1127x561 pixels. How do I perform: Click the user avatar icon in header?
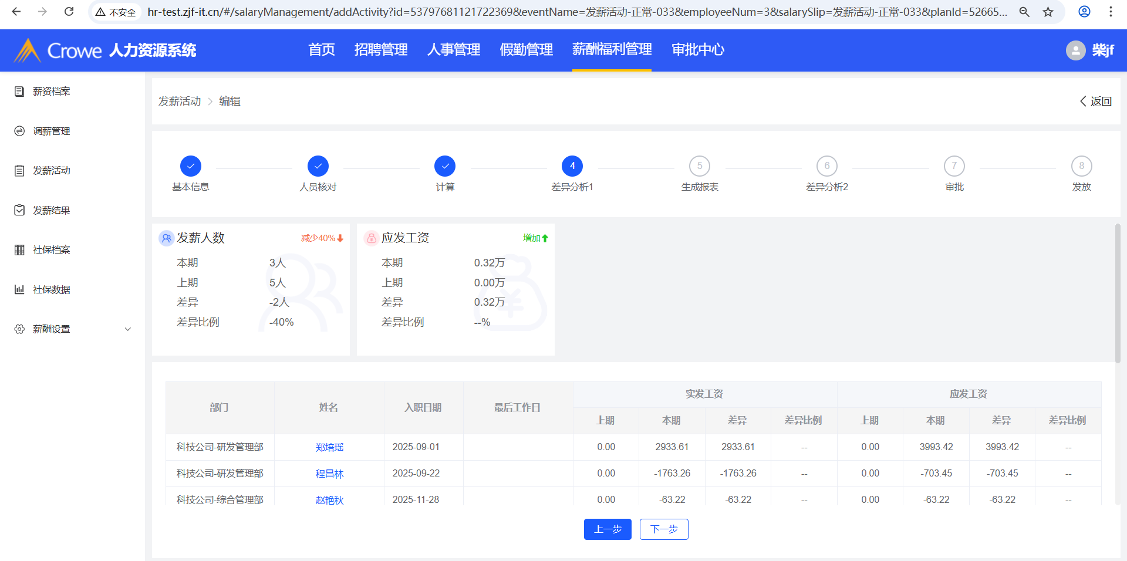coord(1075,50)
